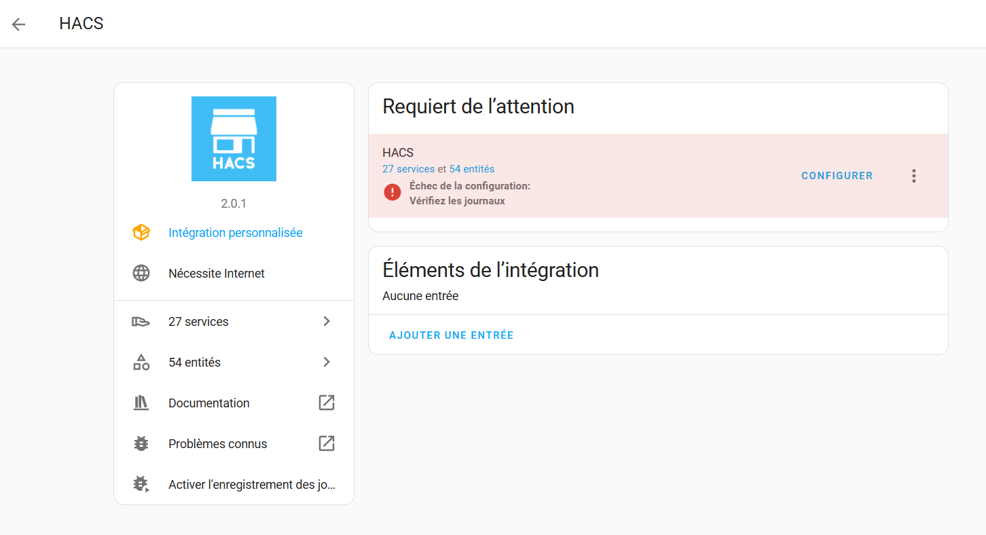Open the 54 entités sidebar row
Viewport: 986px width, 535px height.
(234, 362)
